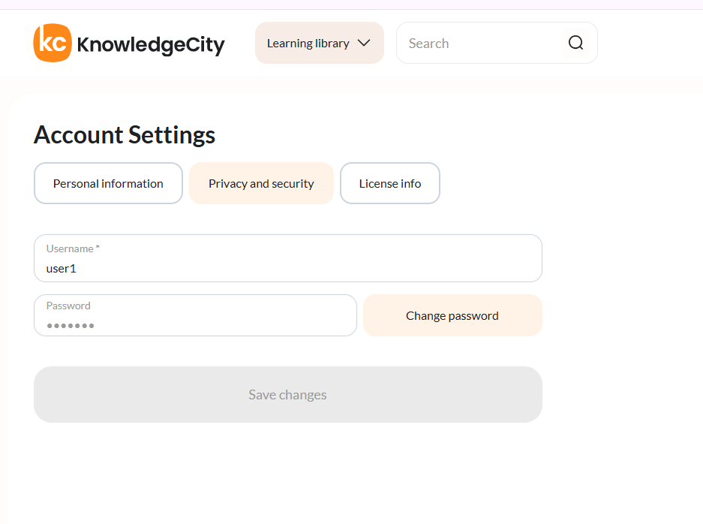Click into the Password field
The height and width of the screenshot is (524, 703).
(x=196, y=315)
